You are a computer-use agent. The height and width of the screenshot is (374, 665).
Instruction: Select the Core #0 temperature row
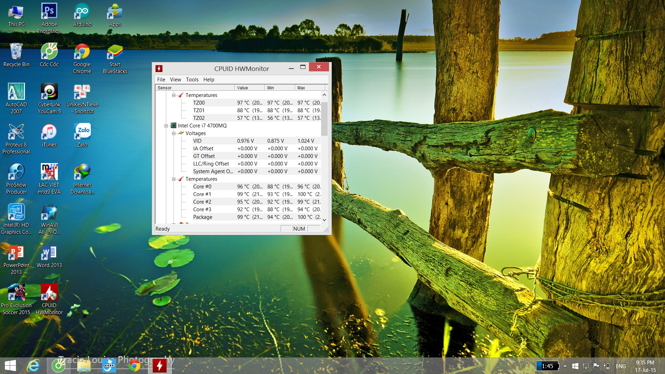(x=257, y=187)
